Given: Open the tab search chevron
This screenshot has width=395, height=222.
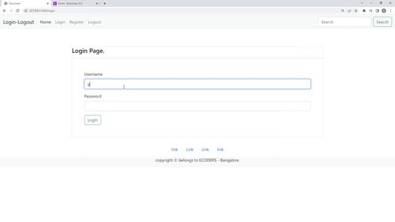Looking at the screenshot, I should (362, 3).
